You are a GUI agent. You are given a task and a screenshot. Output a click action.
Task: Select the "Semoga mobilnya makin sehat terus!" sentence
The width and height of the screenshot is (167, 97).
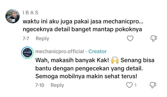(x=86, y=76)
